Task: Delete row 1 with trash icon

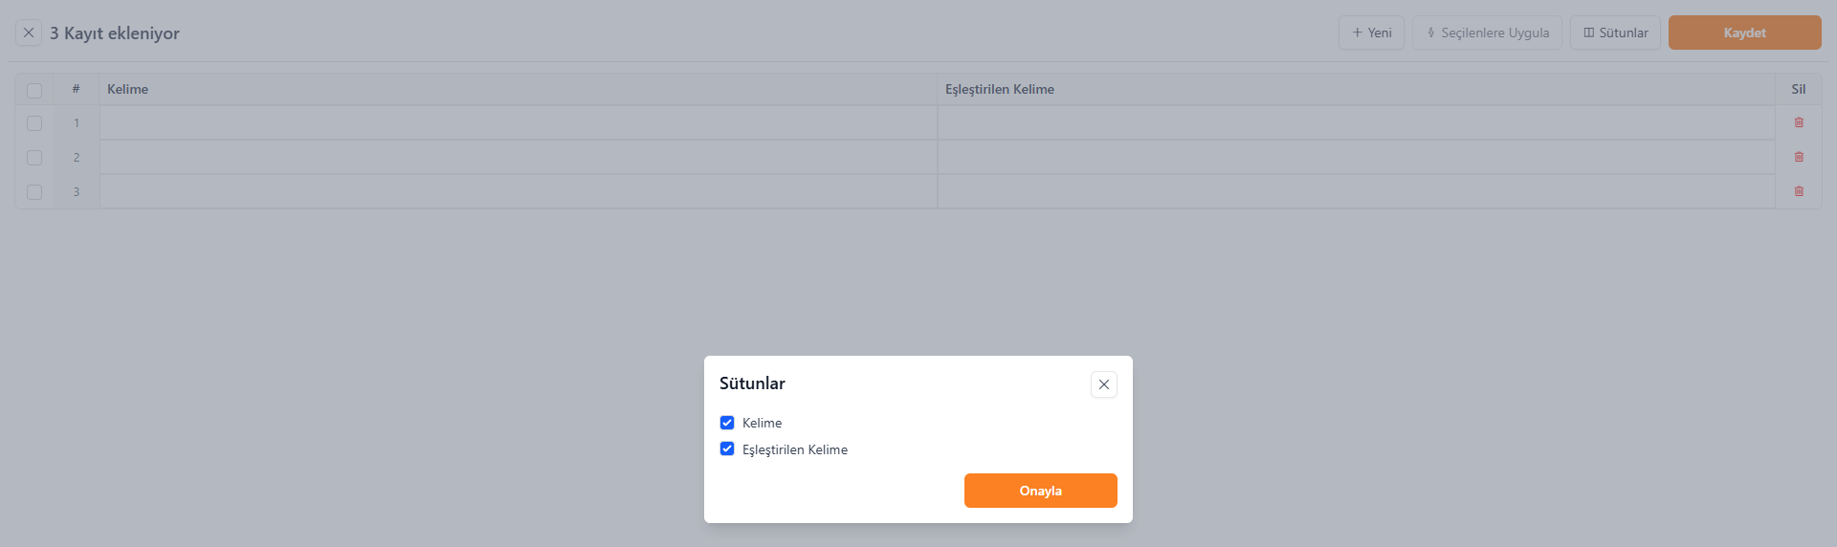Action: pos(1799,122)
